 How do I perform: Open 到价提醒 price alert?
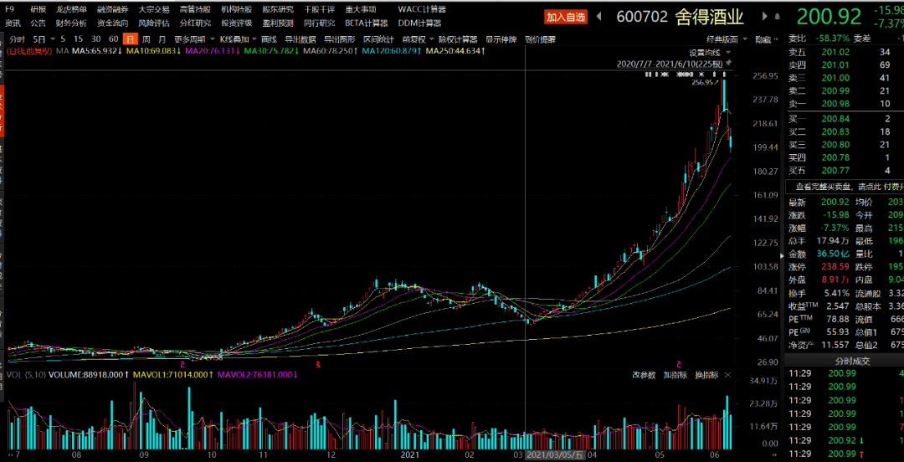coord(540,40)
